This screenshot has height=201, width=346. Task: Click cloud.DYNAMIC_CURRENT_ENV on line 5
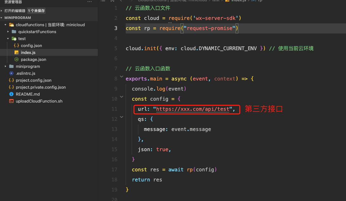[x=218, y=48]
